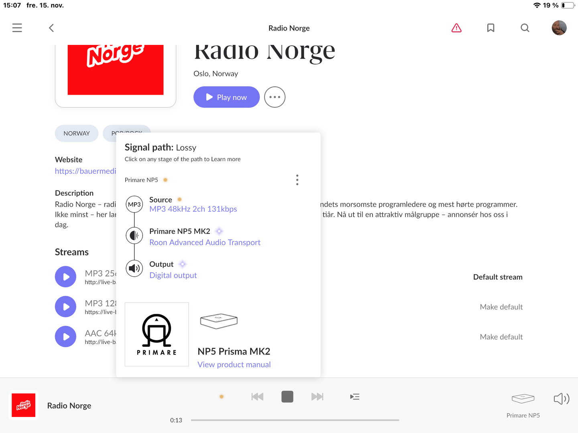Click the MP3 48kHz 2ch 131kbps source link
The height and width of the screenshot is (433, 578).
[193, 209]
